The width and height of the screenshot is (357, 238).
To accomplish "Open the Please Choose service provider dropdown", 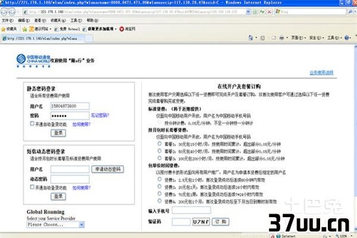I will 55,224.
